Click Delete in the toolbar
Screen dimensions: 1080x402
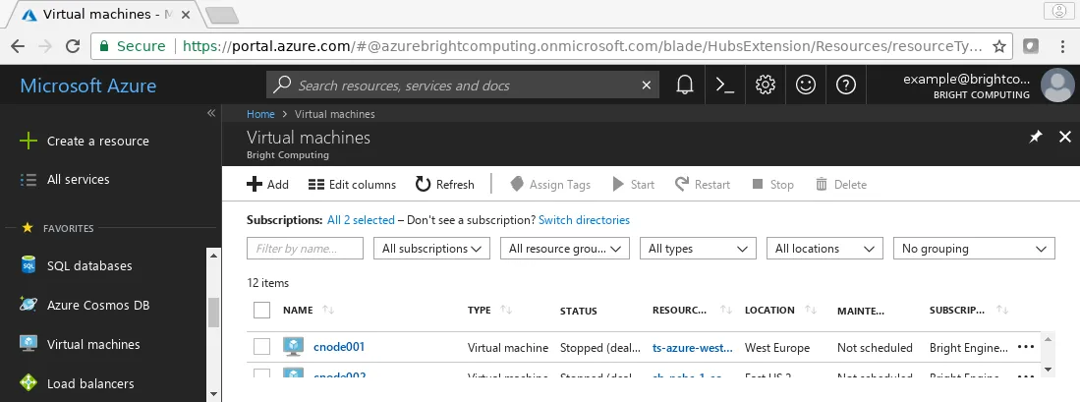click(x=841, y=185)
